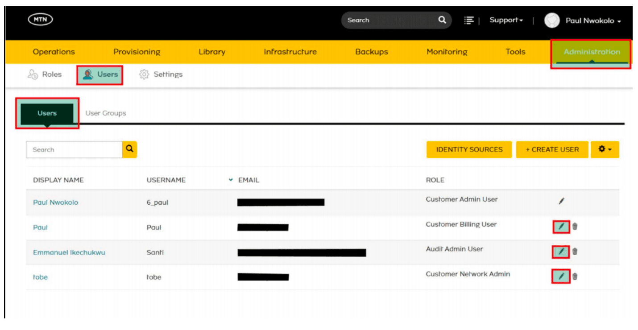The width and height of the screenshot is (638, 330).
Task: Open the Paul Nwokolo display name link
Action: click(55, 202)
